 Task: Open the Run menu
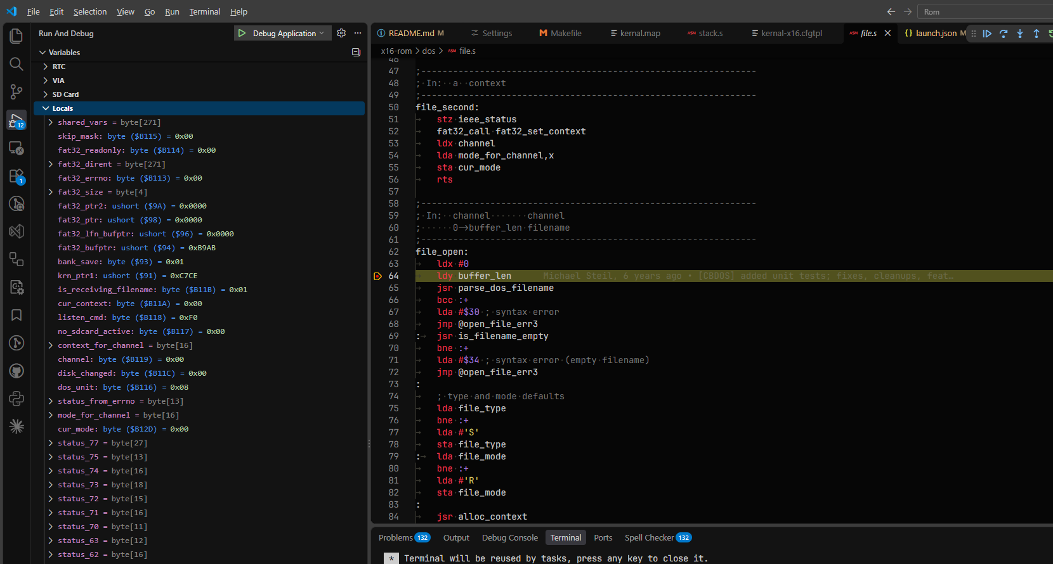coord(172,11)
